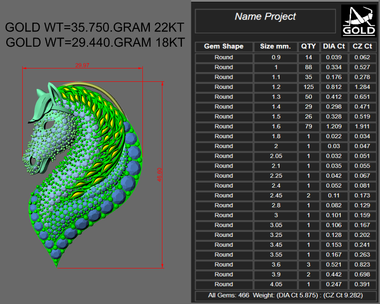Click CZ Ct cell 0.698

362,275
